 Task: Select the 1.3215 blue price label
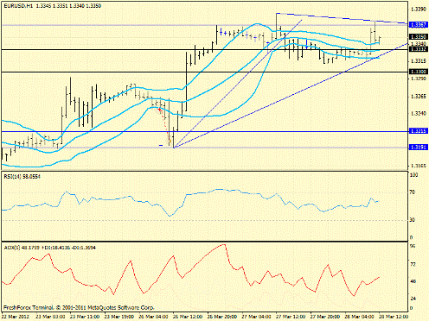coord(418,131)
